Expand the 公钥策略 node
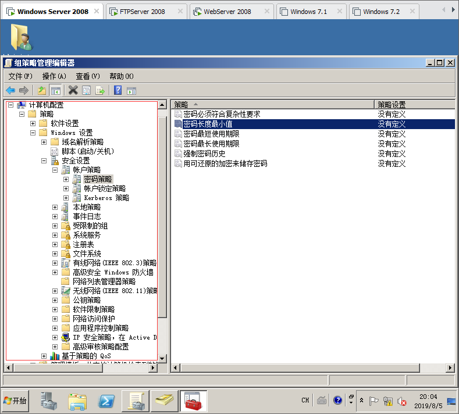The height and width of the screenshot is (414, 459). coord(55,300)
